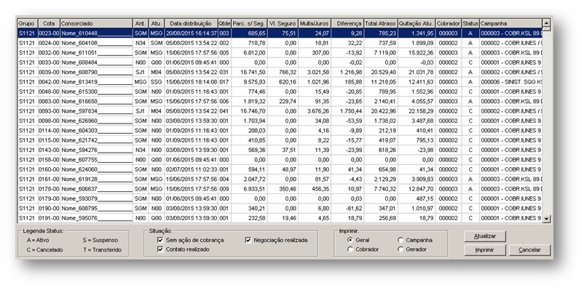This screenshot has width=584, height=290.
Task: Click campaign cell '000006 - SINIST. SQG'
Action: pos(510,82)
